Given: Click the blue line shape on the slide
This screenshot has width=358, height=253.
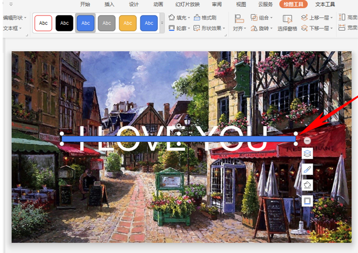Looking at the screenshot, I should pos(178,139).
